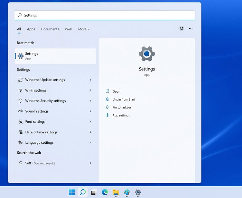Click the Task View taskbar icon
This screenshot has width=242, height=198.
(94, 192)
